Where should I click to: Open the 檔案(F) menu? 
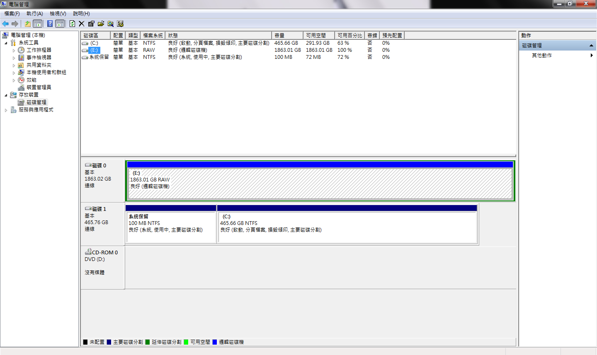tap(12, 14)
